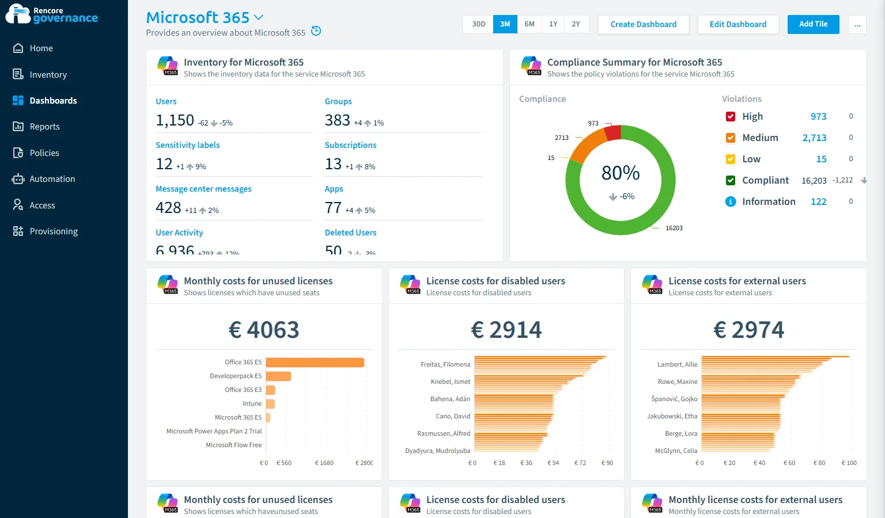Click the Access person icon
The height and width of the screenshot is (518, 885).
(x=18, y=205)
